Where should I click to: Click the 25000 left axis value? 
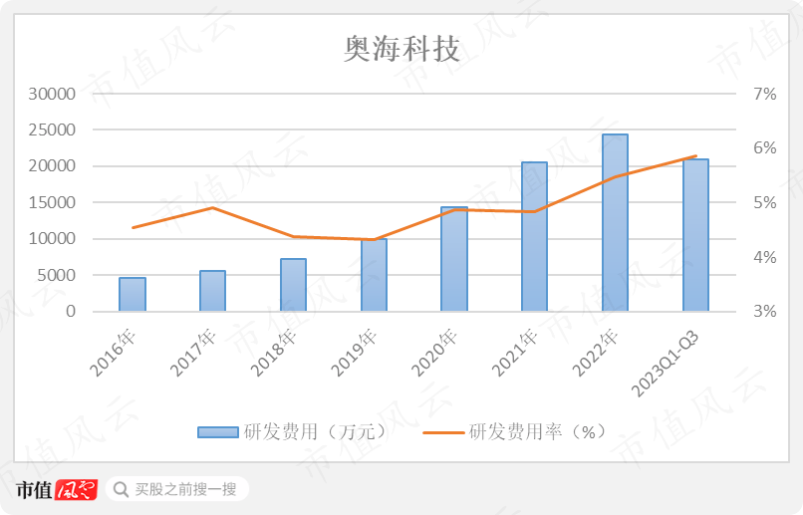52,130
